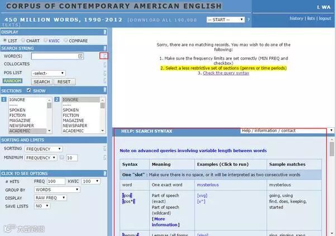
Task: Open the SORTING FREQUENCY dropdown
Action: point(44,149)
